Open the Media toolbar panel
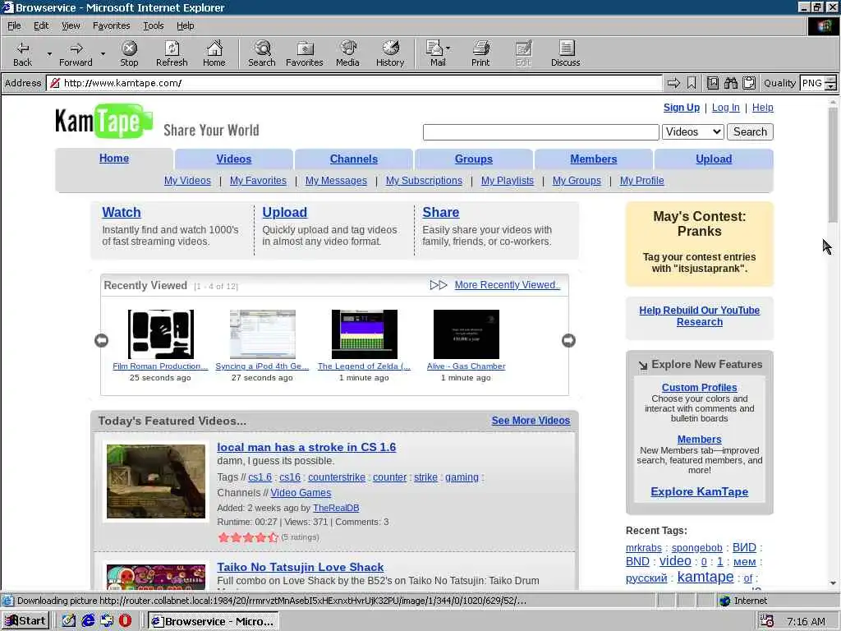The width and height of the screenshot is (841, 631). [347, 53]
